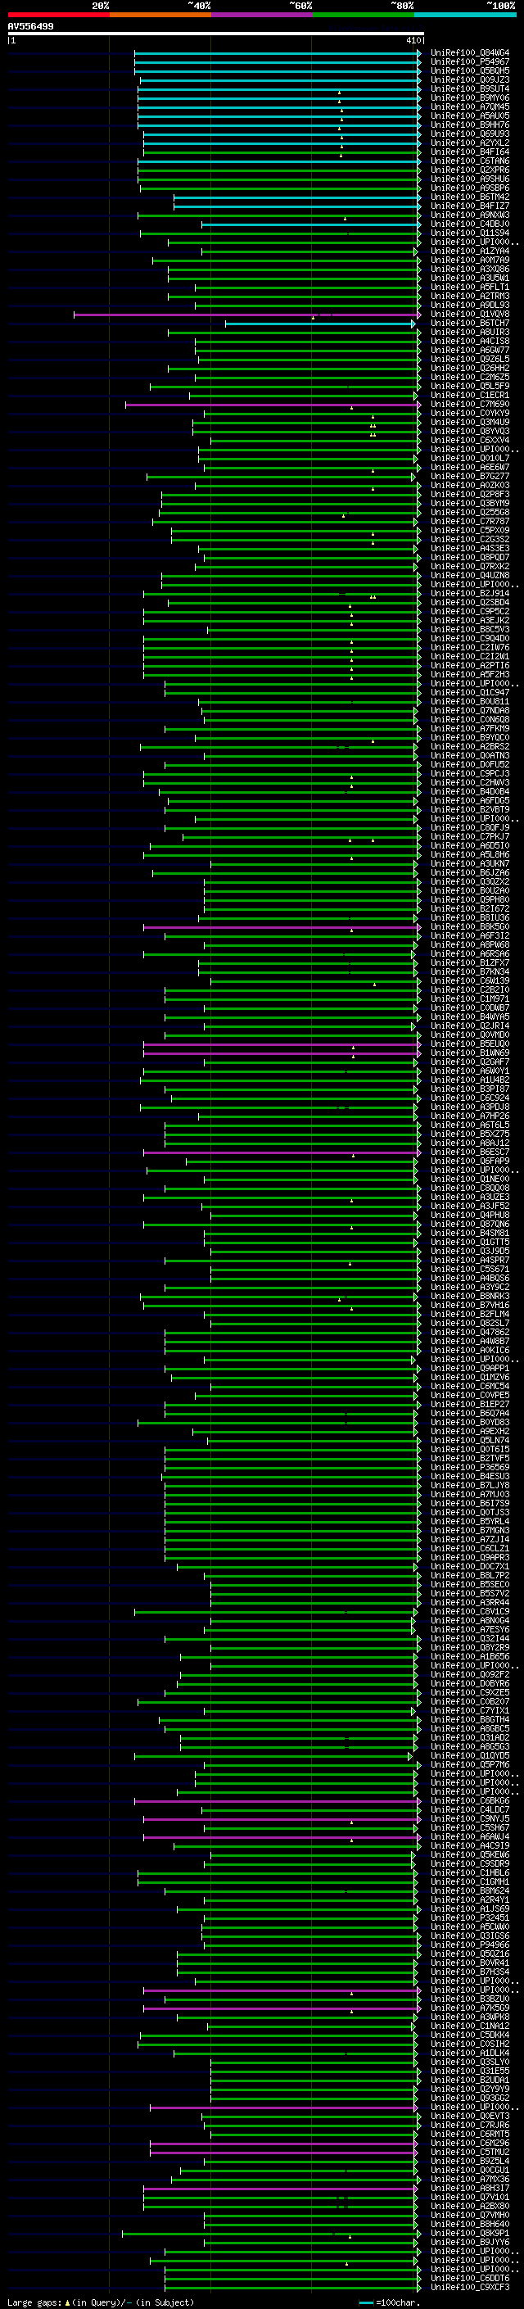
Task: Open hit UniRef100_Q5BQH5
Action: pyautogui.click(x=469, y=70)
